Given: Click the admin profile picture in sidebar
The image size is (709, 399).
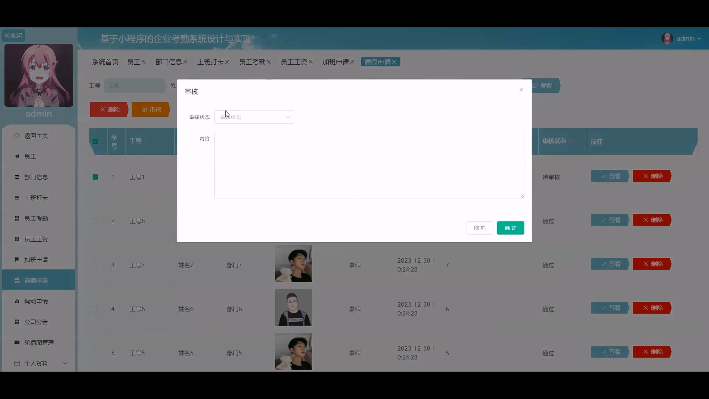Looking at the screenshot, I should click(39, 75).
